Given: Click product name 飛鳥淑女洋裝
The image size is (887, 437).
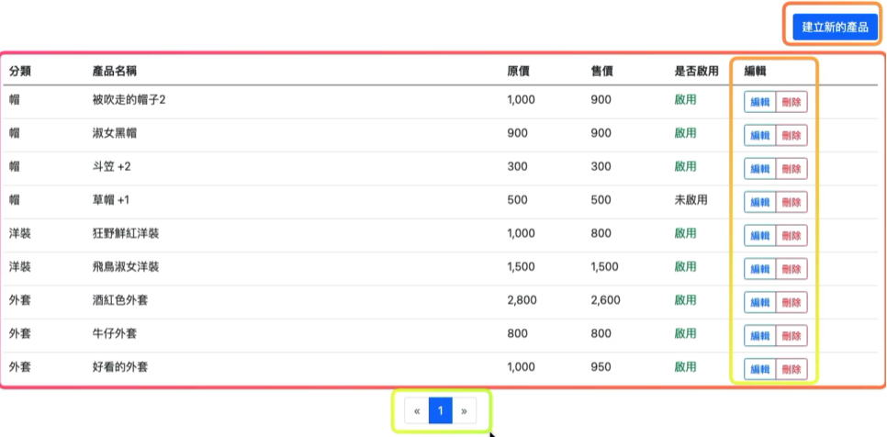Looking at the screenshot, I should tap(126, 267).
